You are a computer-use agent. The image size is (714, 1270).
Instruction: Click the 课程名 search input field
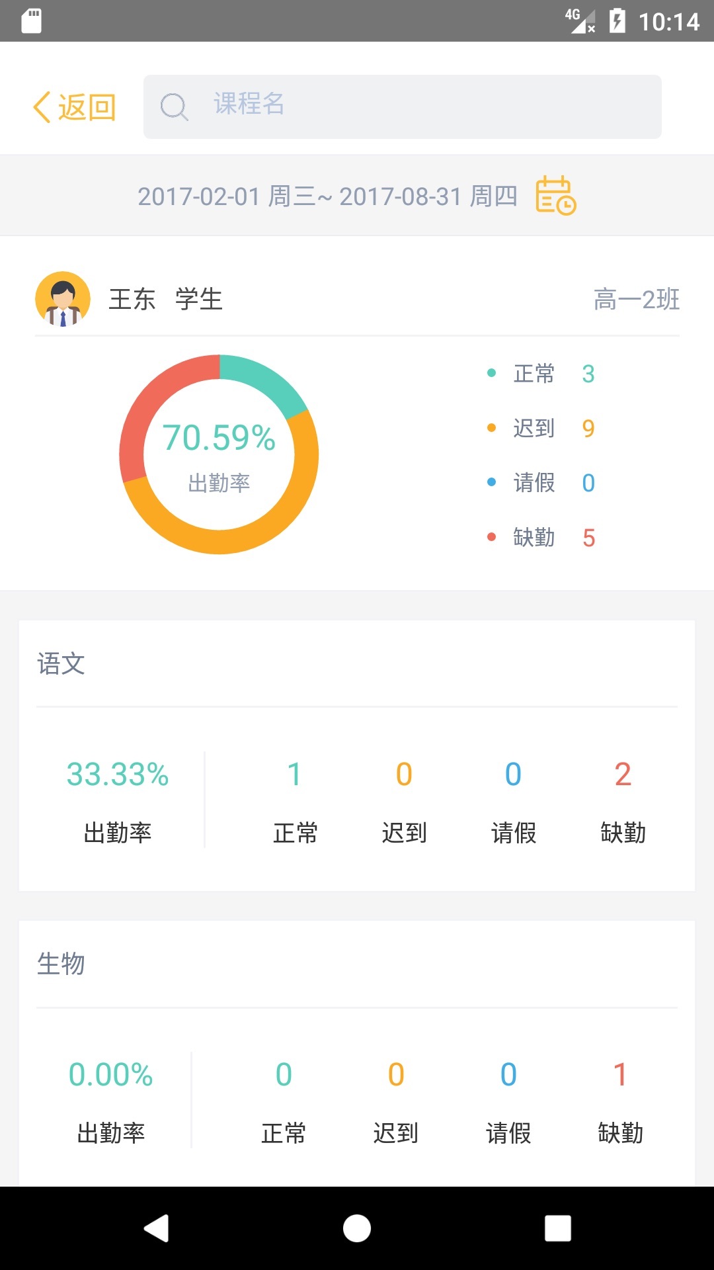coord(423,106)
